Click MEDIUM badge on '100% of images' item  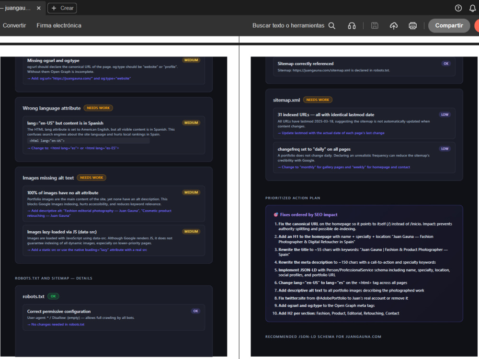[191, 192]
